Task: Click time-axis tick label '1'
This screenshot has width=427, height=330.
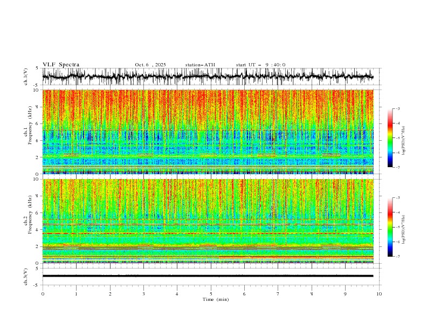Action: click(x=76, y=294)
